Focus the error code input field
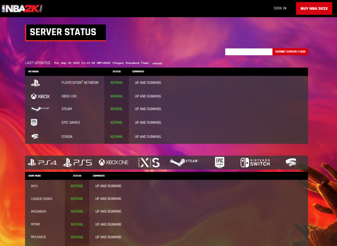 point(249,52)
